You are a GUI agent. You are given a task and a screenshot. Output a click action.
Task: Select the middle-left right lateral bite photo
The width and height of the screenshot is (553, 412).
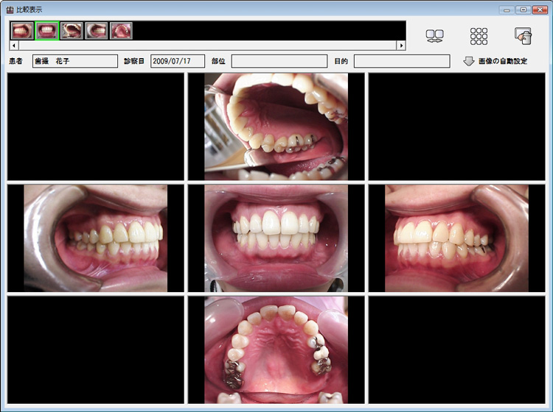pos(96,238)
